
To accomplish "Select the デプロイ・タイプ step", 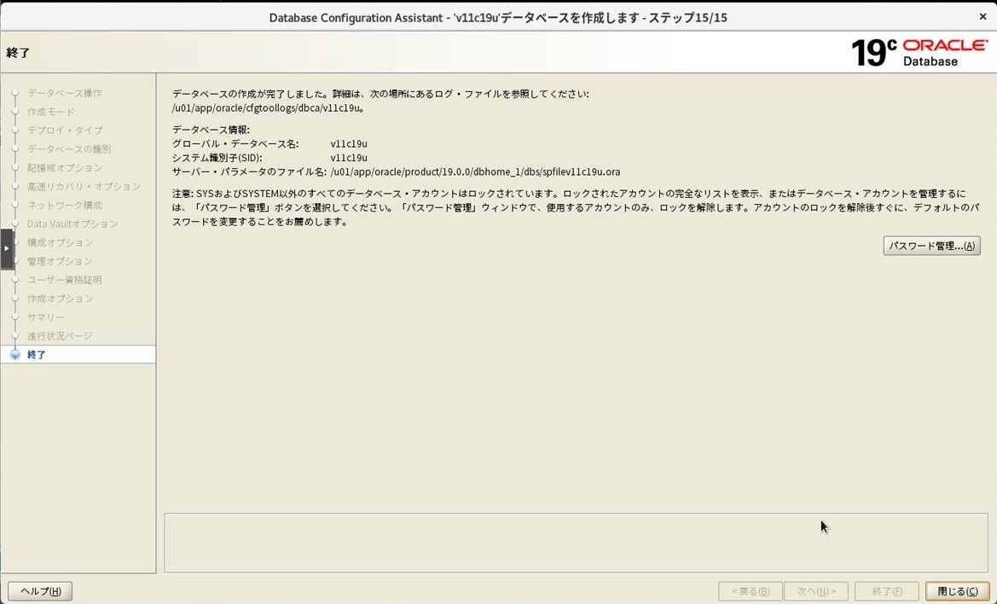I will pyautogui.click(x=65, y=131).
